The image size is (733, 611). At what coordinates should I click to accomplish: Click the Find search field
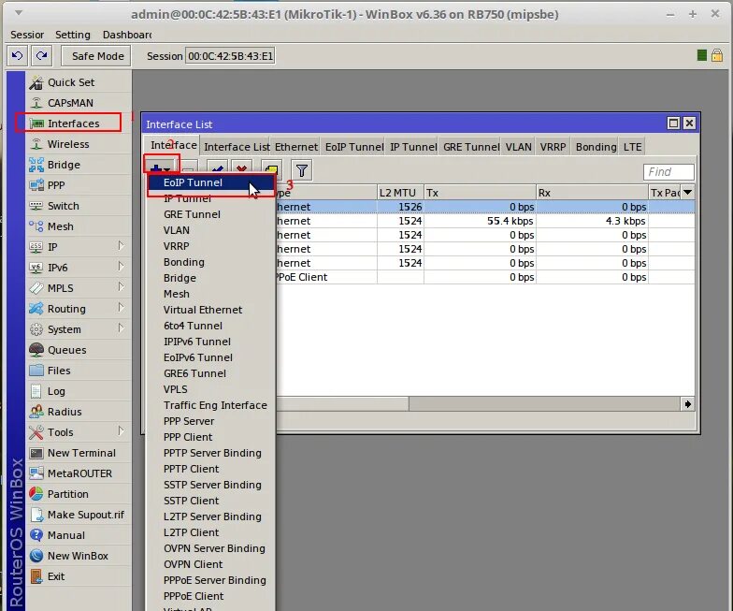click(x=668, y=172)
